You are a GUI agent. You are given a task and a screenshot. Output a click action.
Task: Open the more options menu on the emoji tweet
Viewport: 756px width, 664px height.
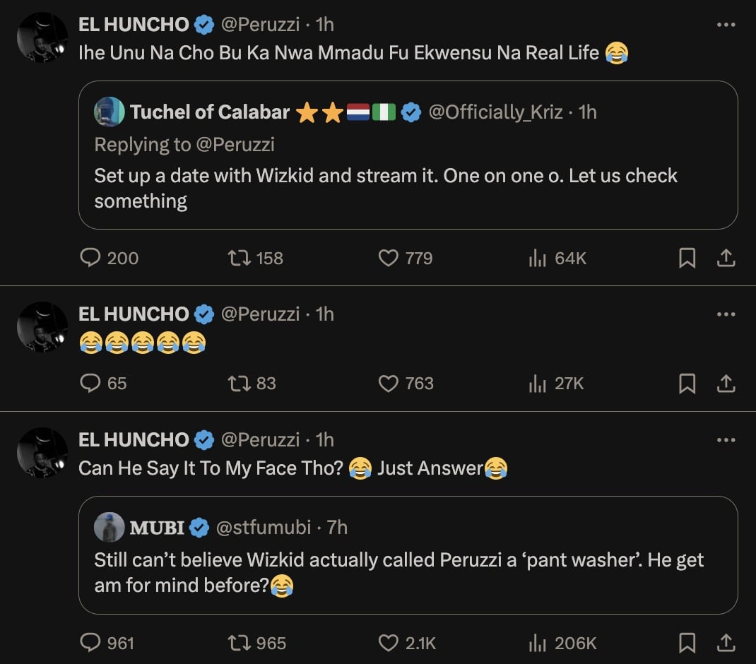(x=726, y=314)
